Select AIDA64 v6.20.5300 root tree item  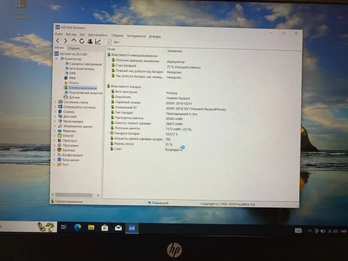point(71,54)
